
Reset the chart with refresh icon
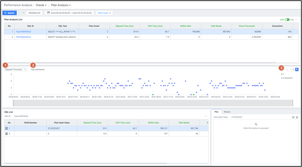pos(293,69)
